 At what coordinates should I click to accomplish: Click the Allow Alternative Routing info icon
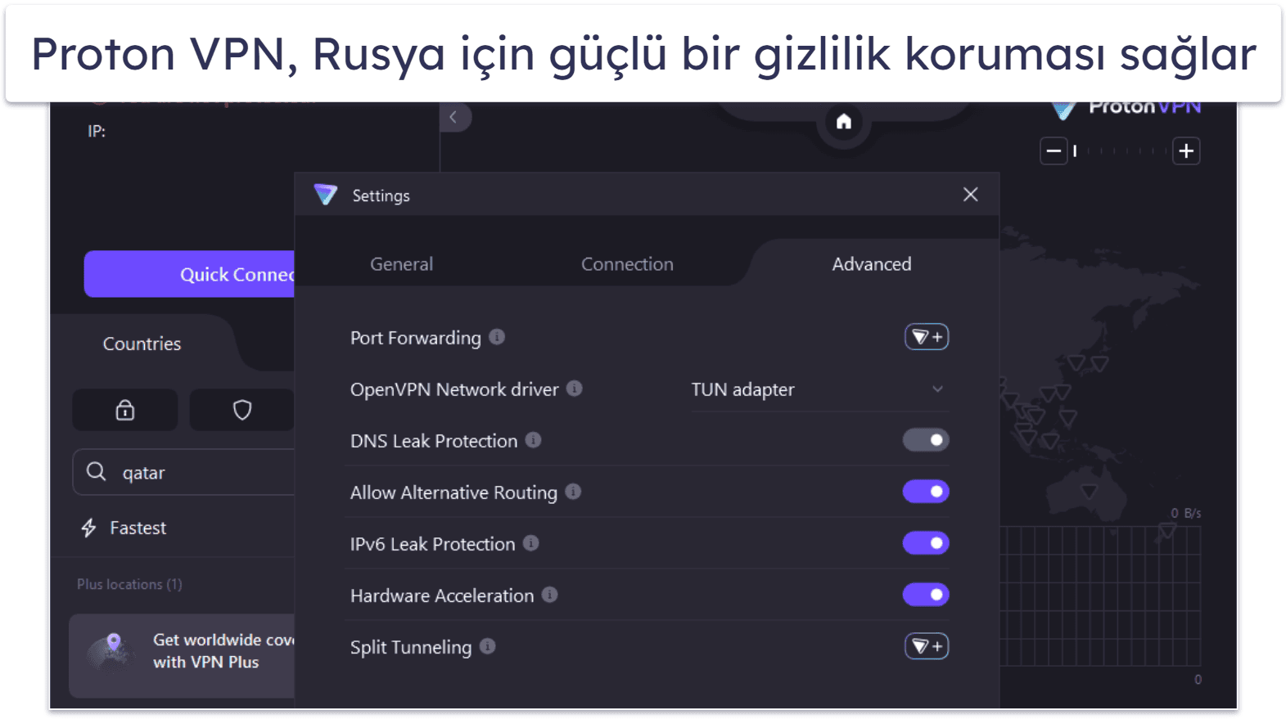point(573,492)
